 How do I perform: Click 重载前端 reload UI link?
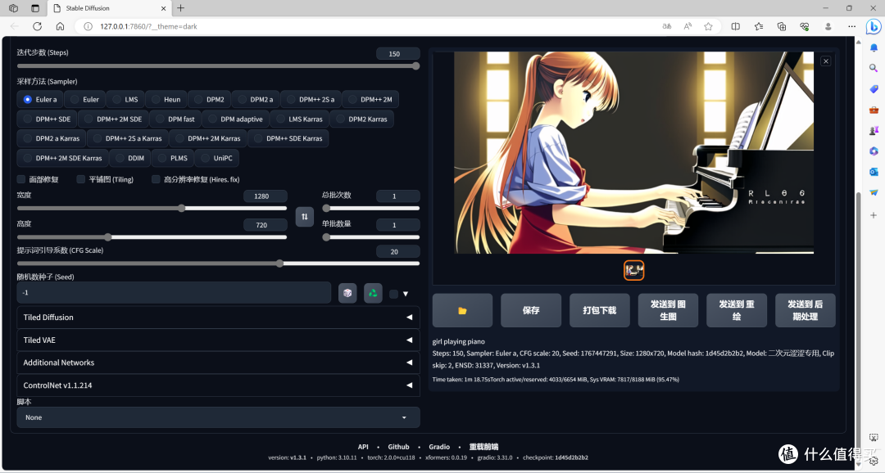483,447
